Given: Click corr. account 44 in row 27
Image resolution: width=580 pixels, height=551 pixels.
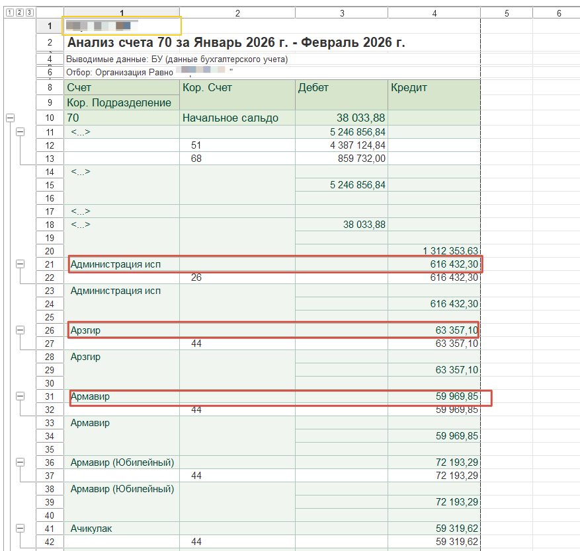Looking at the screenshot, I should [237, 344].
